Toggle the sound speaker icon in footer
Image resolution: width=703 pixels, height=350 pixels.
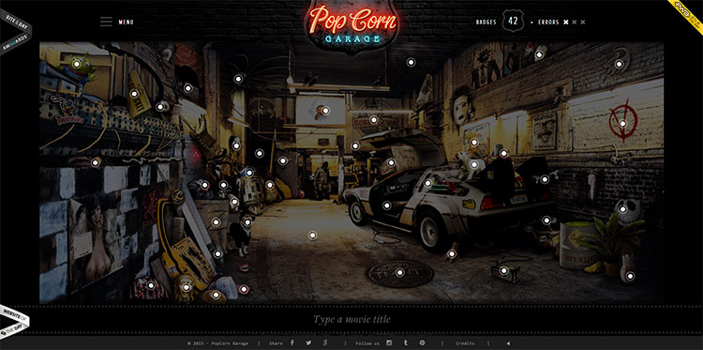508,343
